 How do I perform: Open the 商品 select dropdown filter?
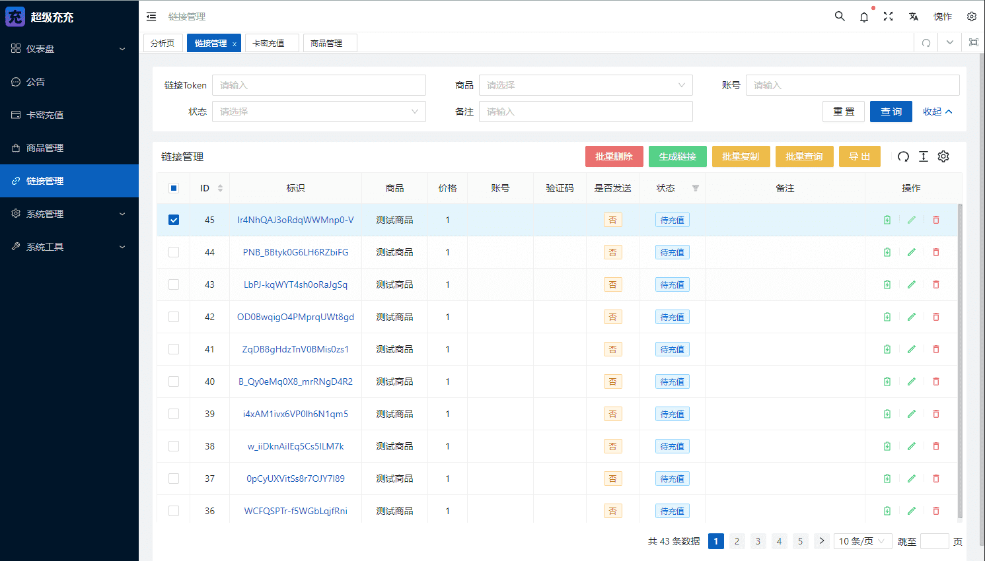point(585,85)
